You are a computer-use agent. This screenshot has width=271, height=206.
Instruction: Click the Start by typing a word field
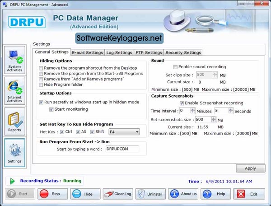[x=122, y=149]
